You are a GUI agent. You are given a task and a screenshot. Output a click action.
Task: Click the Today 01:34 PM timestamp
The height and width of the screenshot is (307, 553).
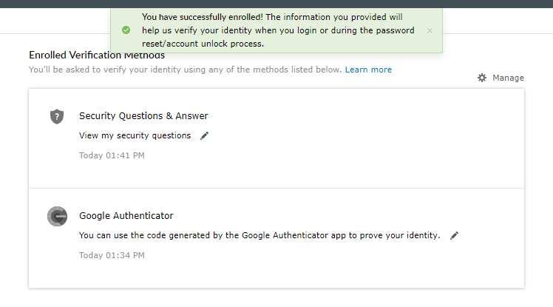tap(112, 255)
